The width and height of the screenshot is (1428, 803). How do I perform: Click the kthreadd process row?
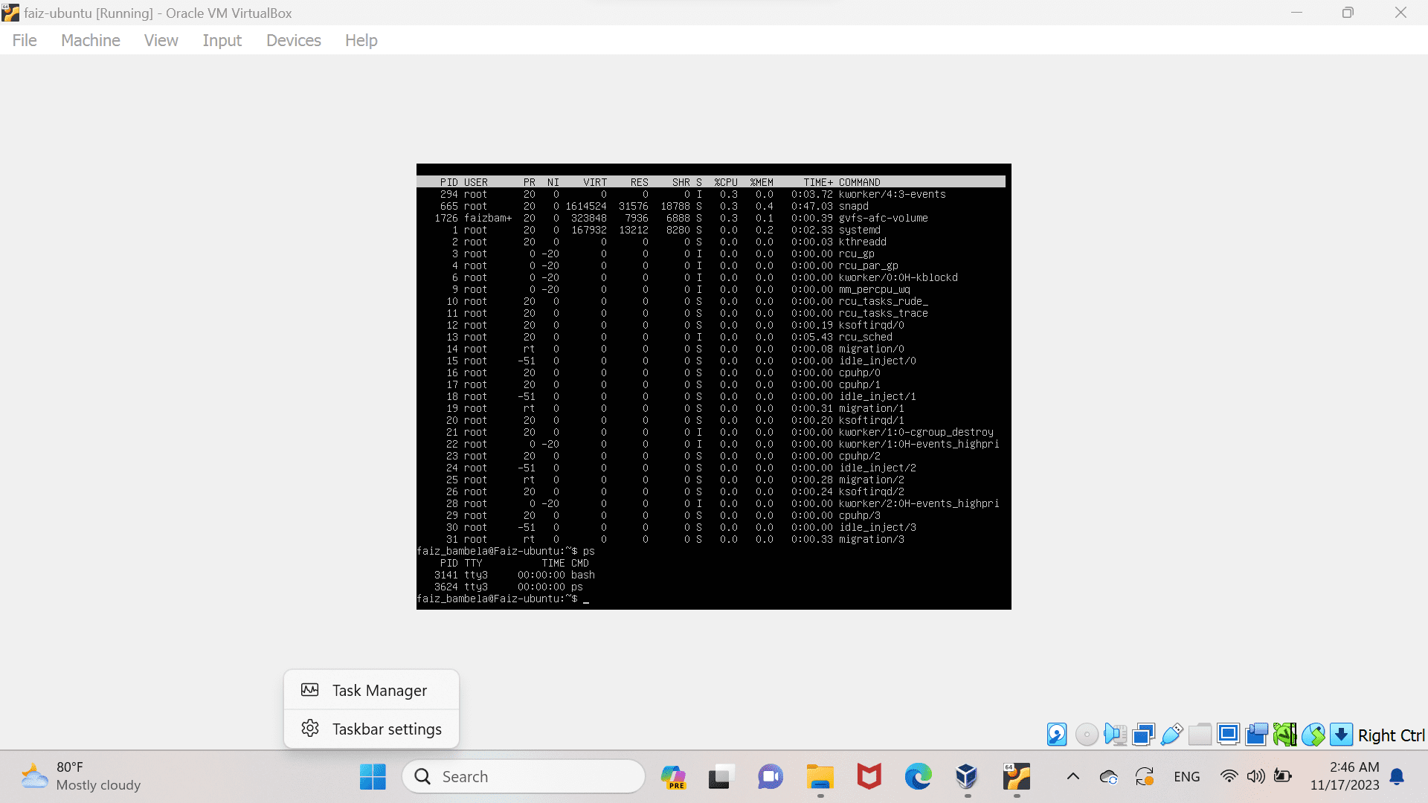point(711,242)
